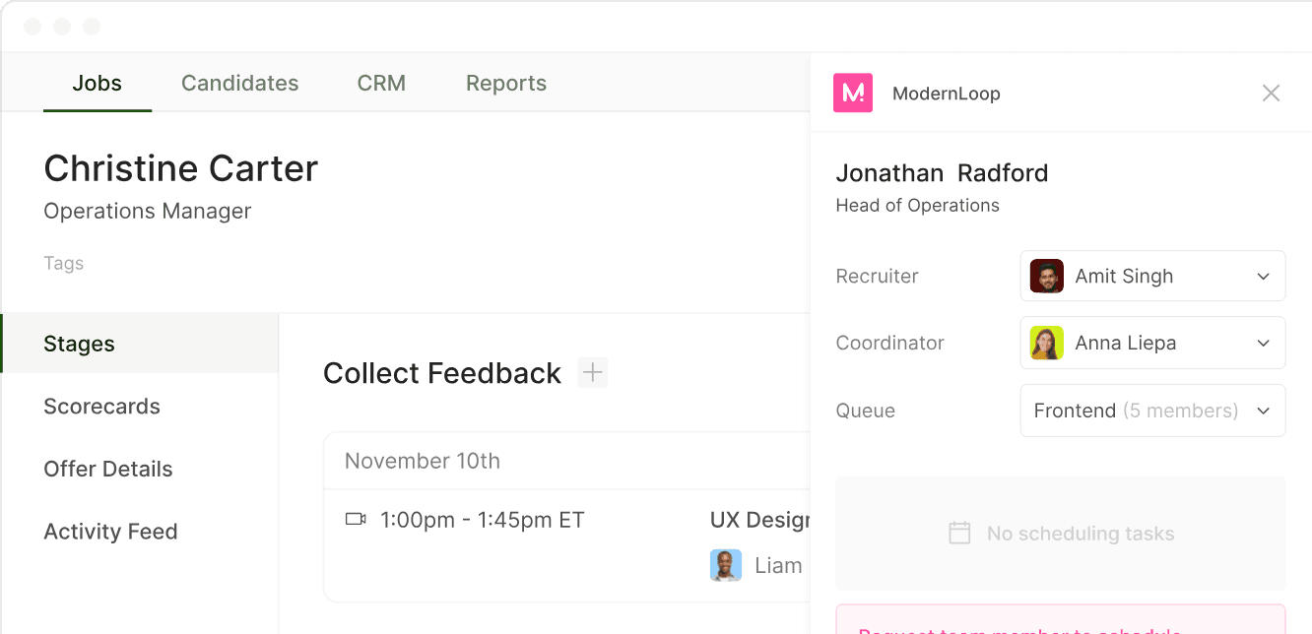
Task: Click the Recruiter field label
Action: [x=877, y=277]
